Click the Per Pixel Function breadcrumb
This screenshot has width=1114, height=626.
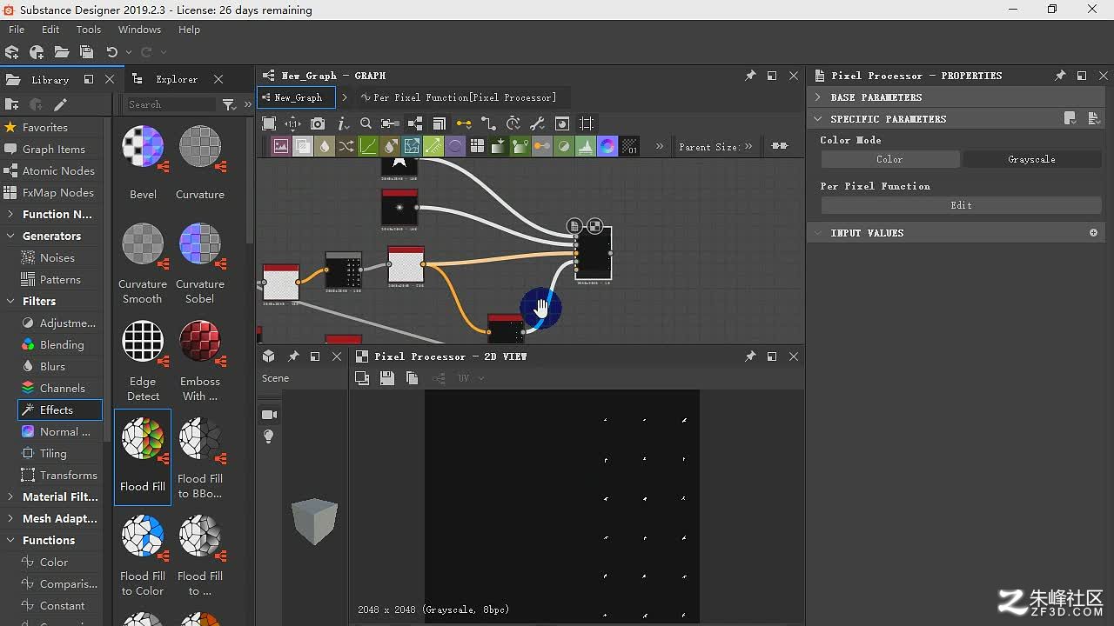click(x=459, y=97)
